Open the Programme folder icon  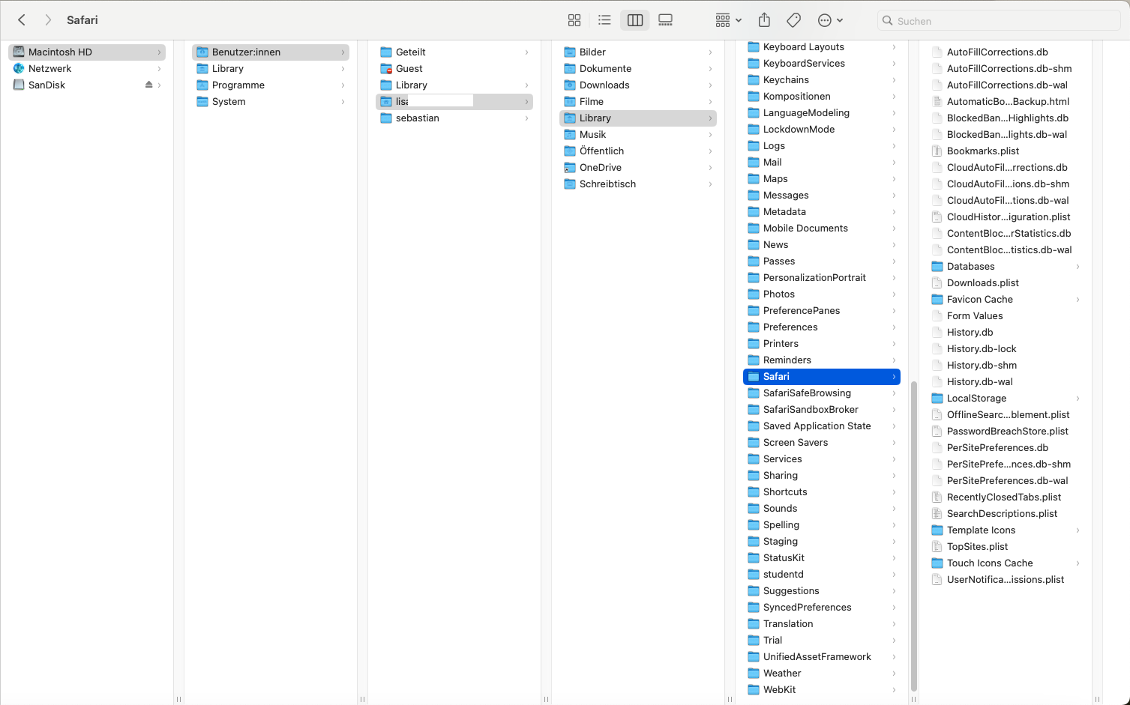(x=202, y=85)
